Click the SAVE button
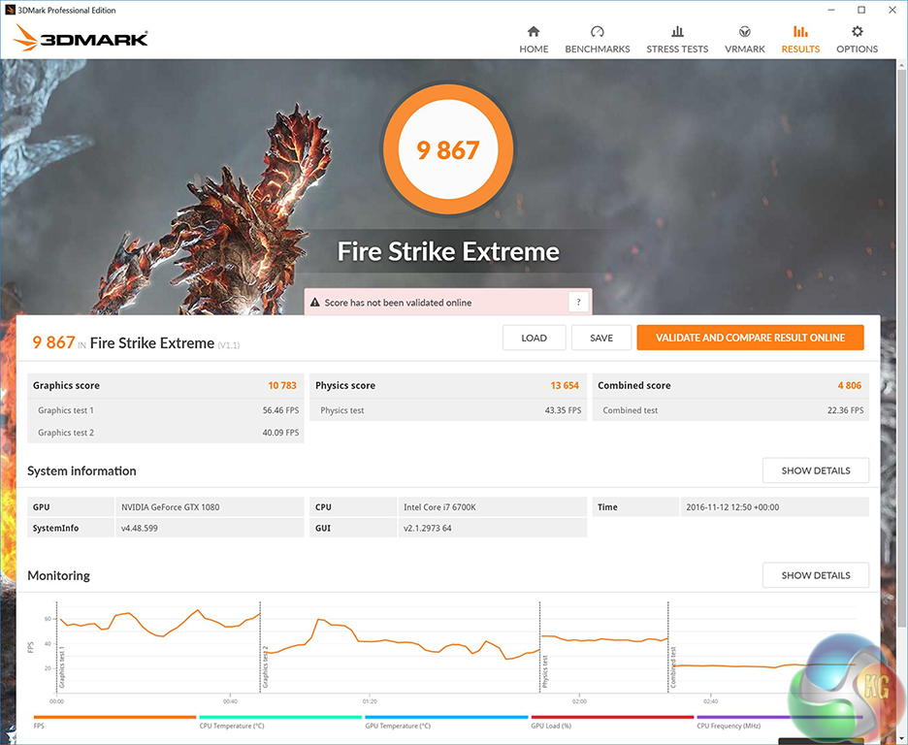Image resolution: width=908 pixels, height=745 pixels. [601, 338]
